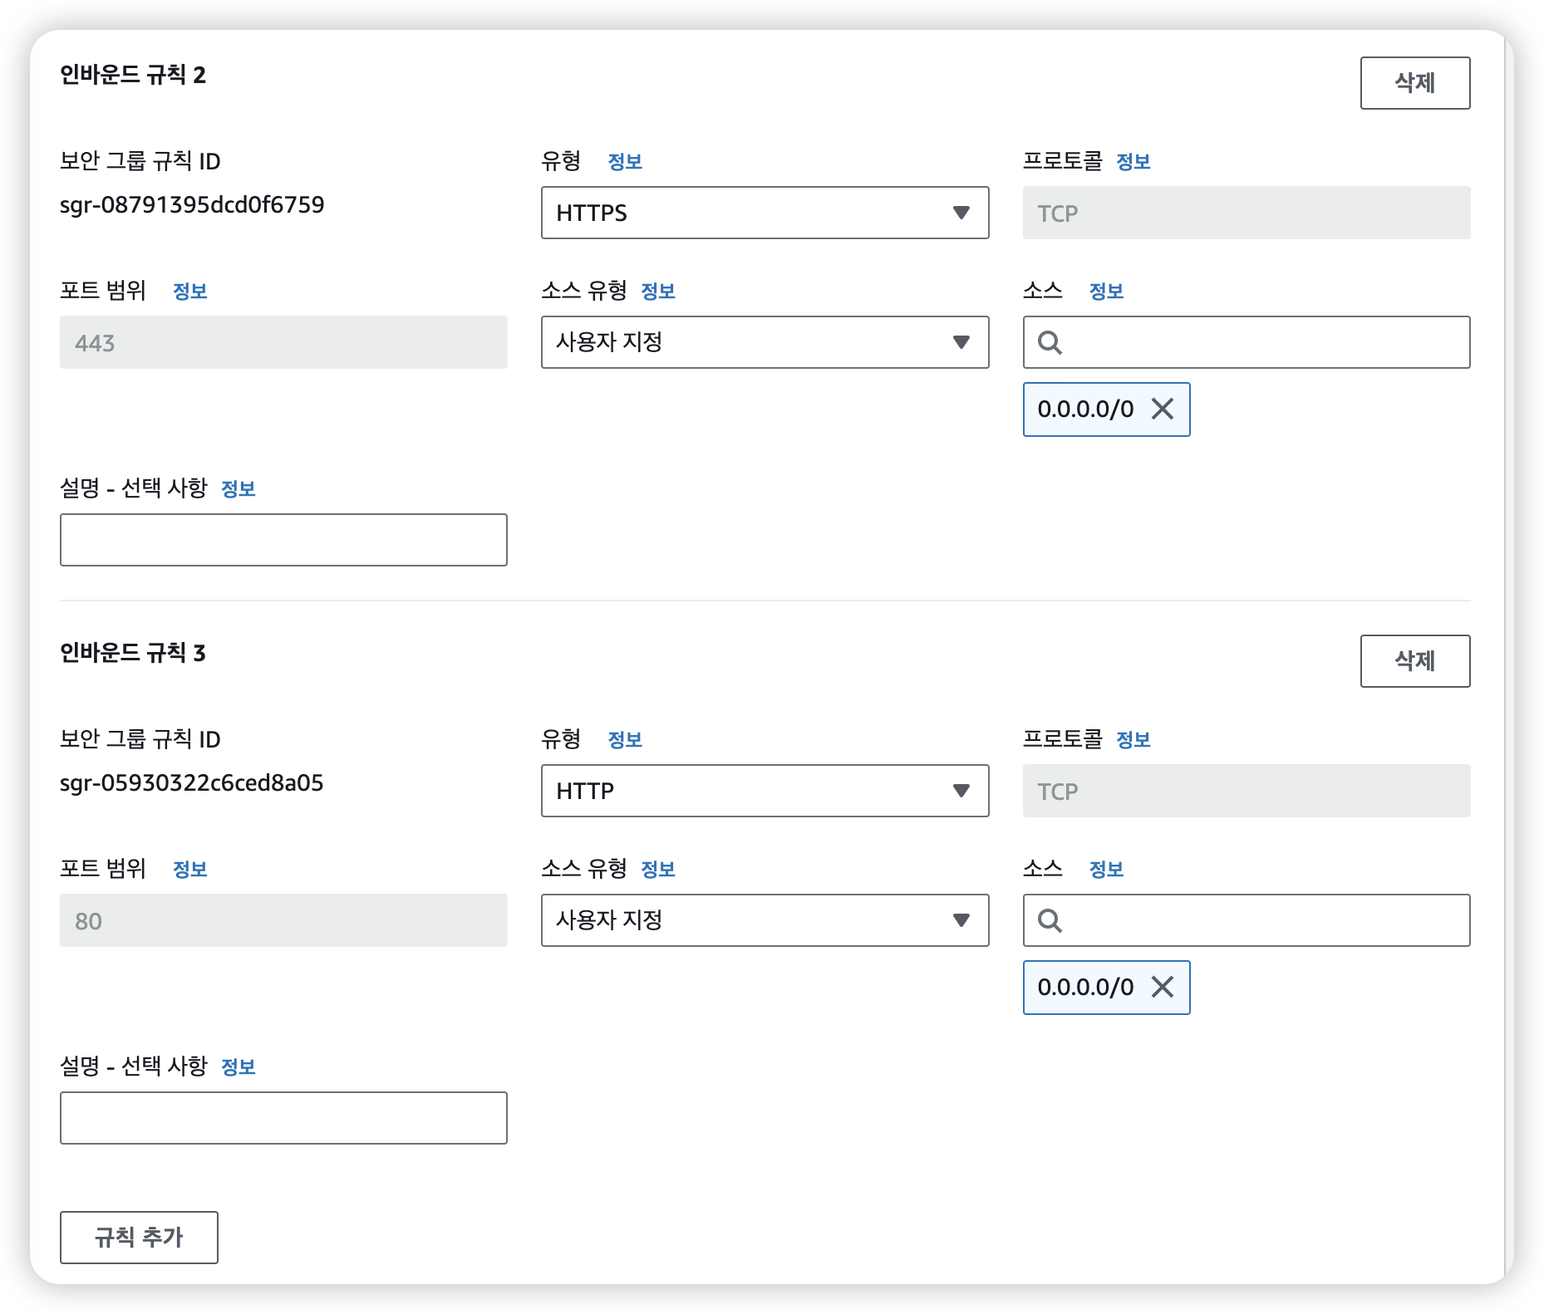
Task: Click the 규칙 추가 button
Action: click(x=139, y=1237)
